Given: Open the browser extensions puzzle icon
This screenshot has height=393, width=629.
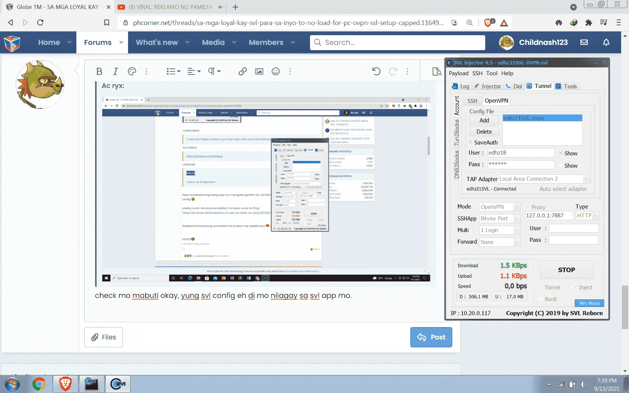Looking at the screenshot, I should click(589, 22).
